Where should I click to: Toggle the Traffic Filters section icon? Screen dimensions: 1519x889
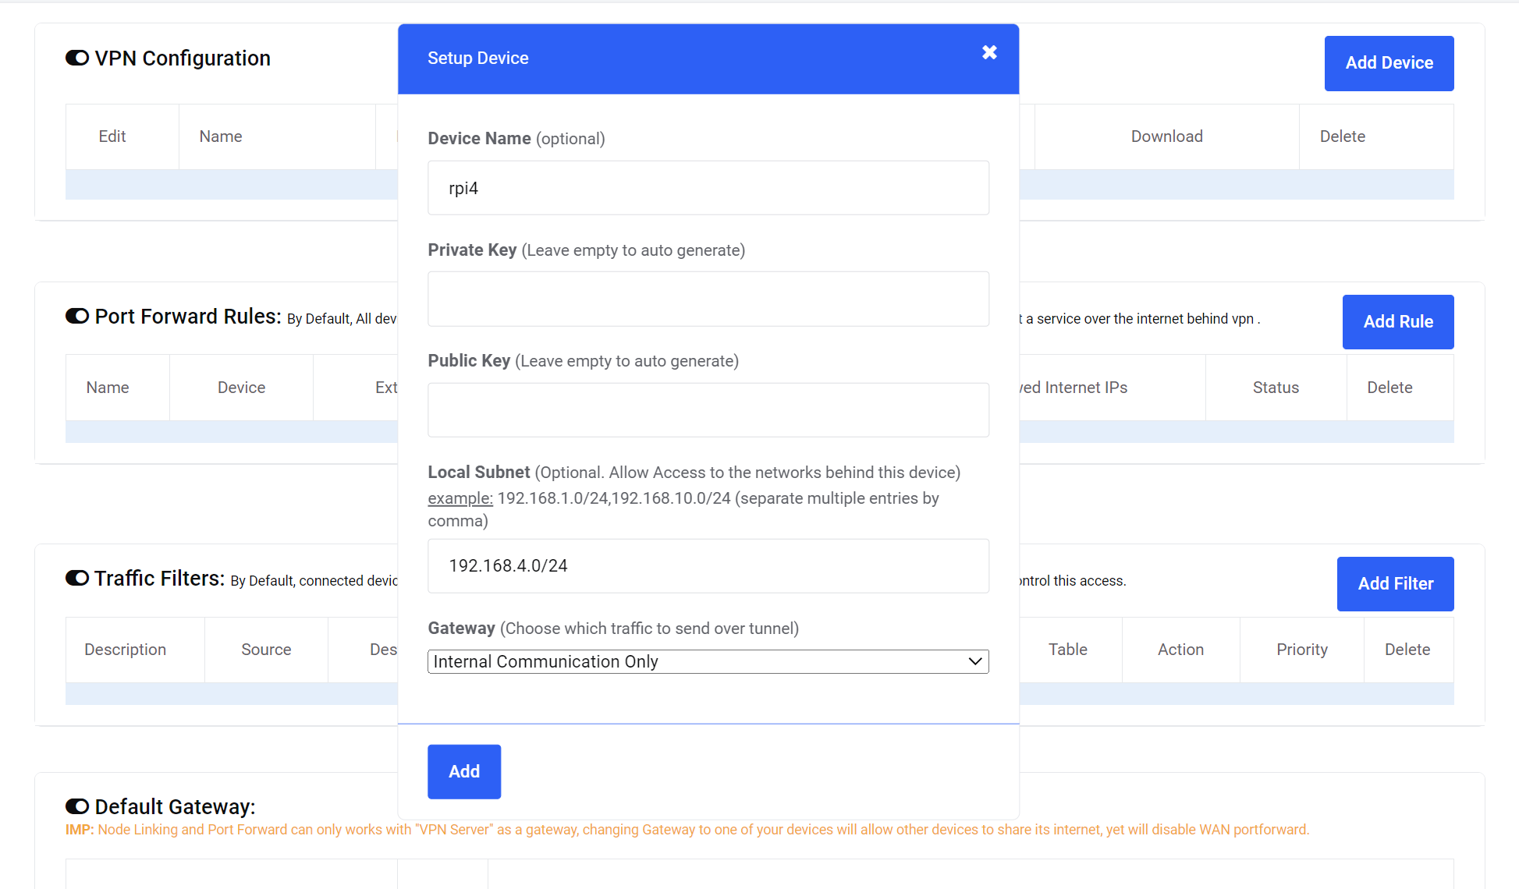coord(77,578)
